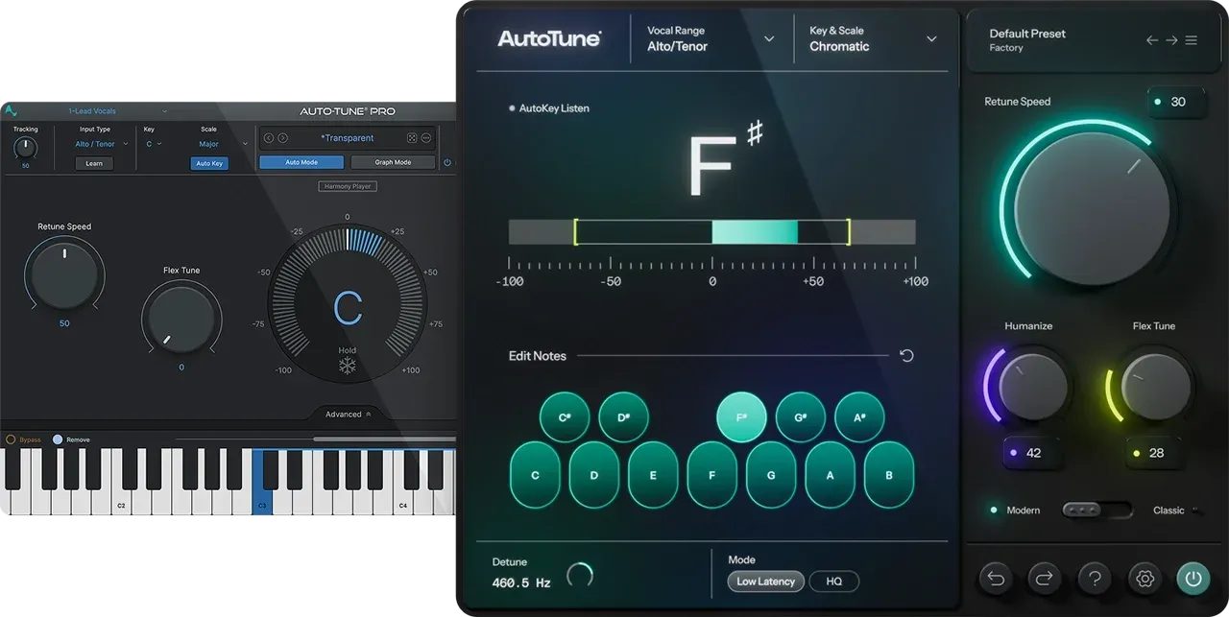Toggle the C note button
The width and height of the screenshot is (1229, 617).
(x=535, y=475)
